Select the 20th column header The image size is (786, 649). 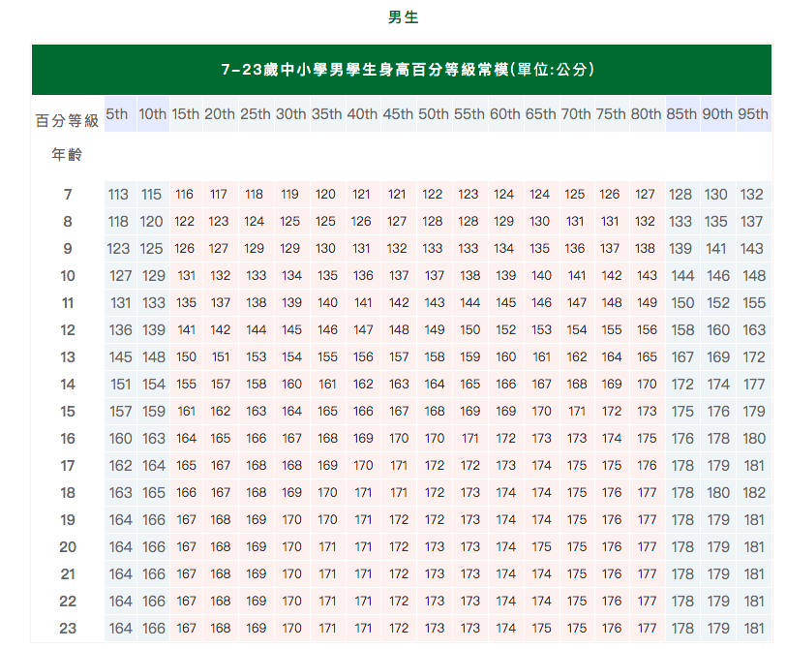pos(220,114)
